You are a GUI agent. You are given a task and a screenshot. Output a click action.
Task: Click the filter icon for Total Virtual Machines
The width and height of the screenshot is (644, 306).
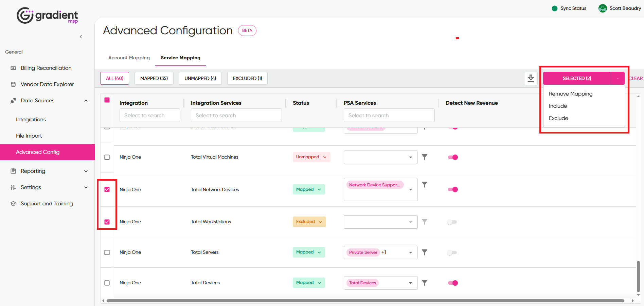(425, 157)
